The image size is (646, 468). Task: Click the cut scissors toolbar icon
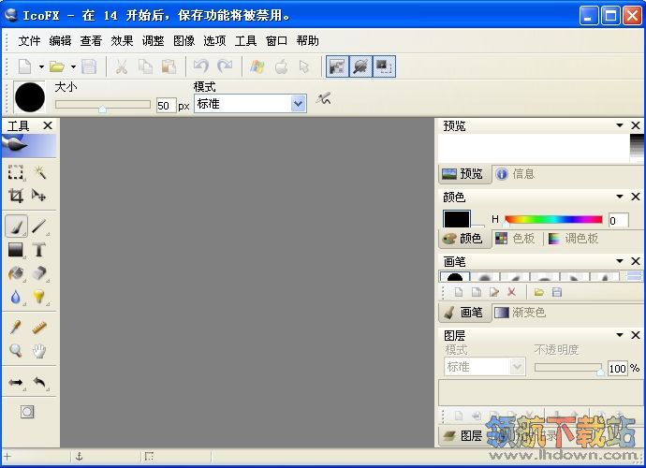121,66
